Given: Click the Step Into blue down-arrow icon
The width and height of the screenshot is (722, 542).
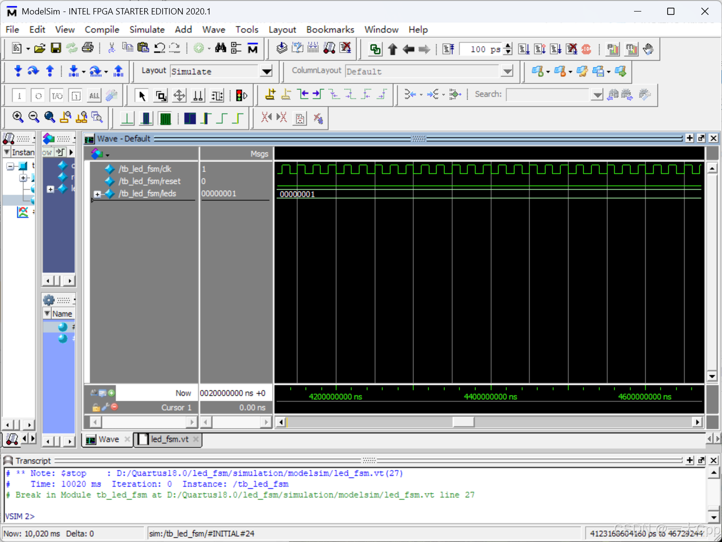Looking at the screenshot, I should click(x=18, y=71).
